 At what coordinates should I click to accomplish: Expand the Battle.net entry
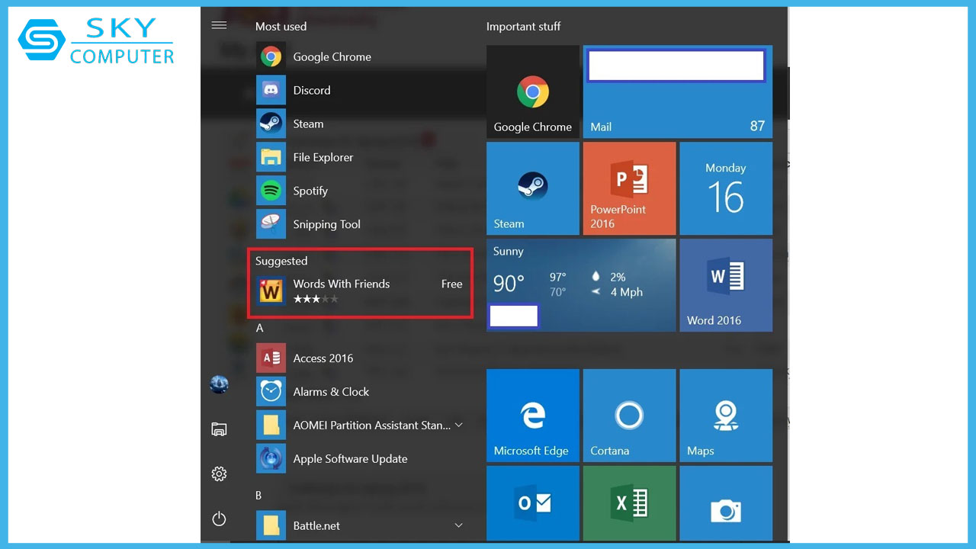click(458, 525)
